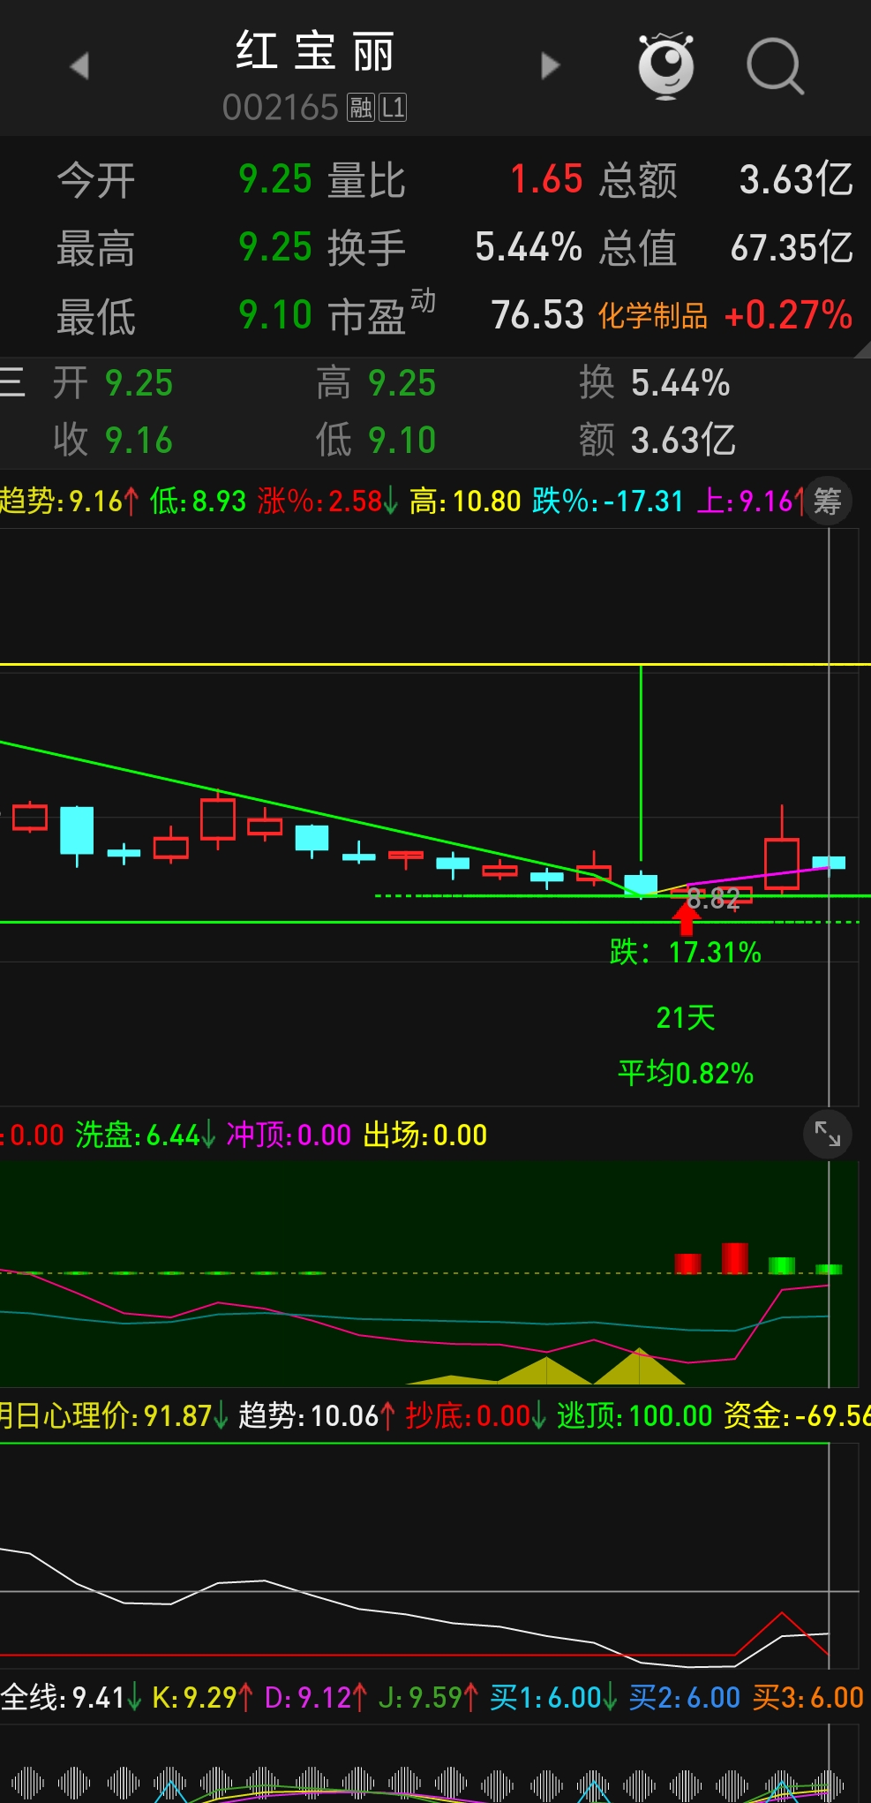Go to next stock with right arrow
Viewport: 871px width, 1803px height.
click(x=551, y=65)
